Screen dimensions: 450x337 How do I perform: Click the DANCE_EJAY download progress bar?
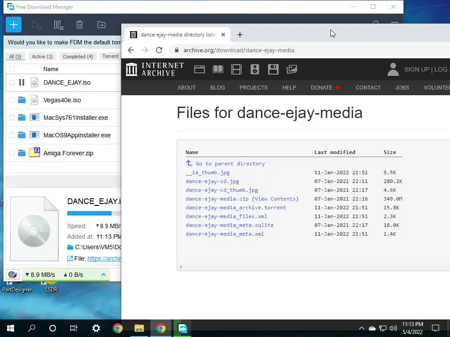(x=94, y=213)
